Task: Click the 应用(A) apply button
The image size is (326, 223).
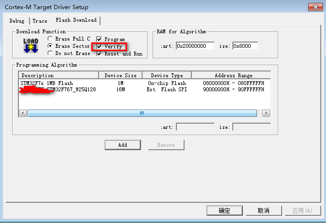Action: (303, 210)
